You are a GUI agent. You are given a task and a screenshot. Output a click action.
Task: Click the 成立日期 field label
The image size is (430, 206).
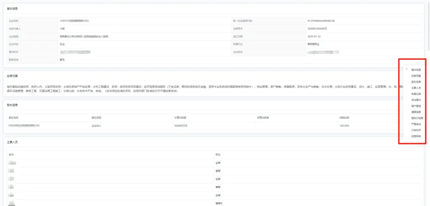pos(238,37)
